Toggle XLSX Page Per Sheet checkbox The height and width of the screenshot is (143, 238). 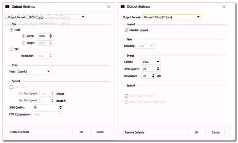pyautogui.click(x=126, y=96)
